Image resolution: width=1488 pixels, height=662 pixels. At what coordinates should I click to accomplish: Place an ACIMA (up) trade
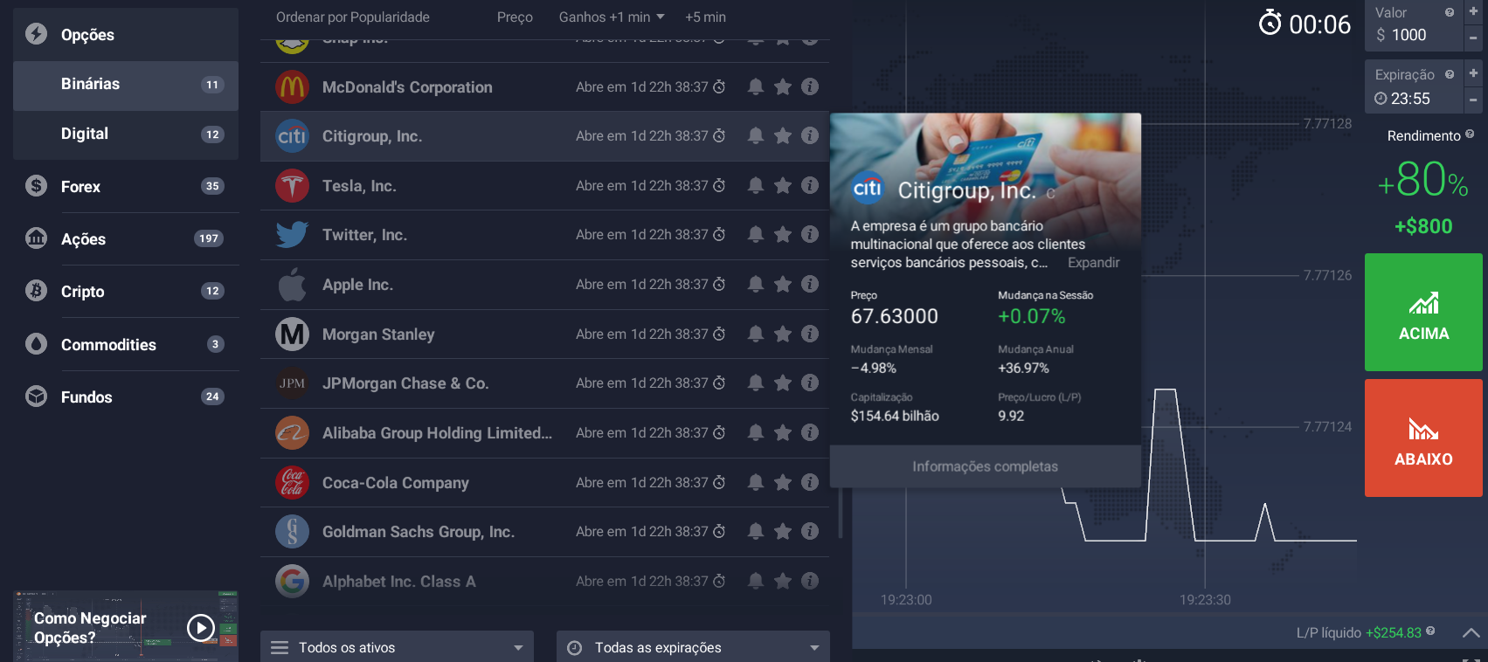pyautogui.click(x=1423, y=313)
